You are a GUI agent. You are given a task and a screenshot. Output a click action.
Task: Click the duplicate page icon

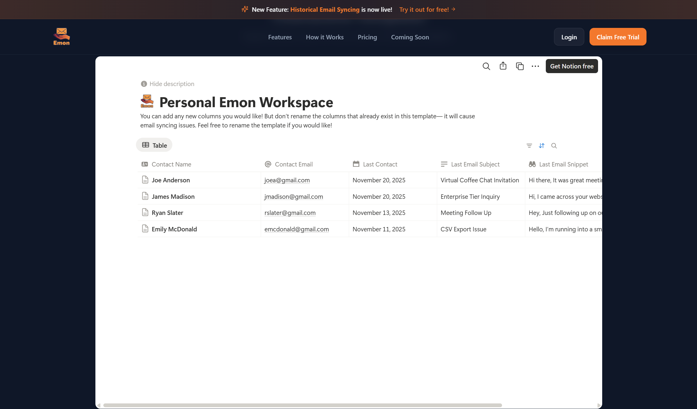(x=520, y=66)
